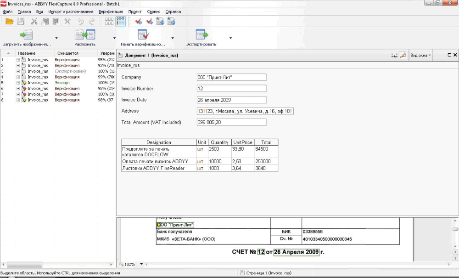Viewport: 459px width, 278px height.
Task: Click the Название column header
Action: (34, 53)
